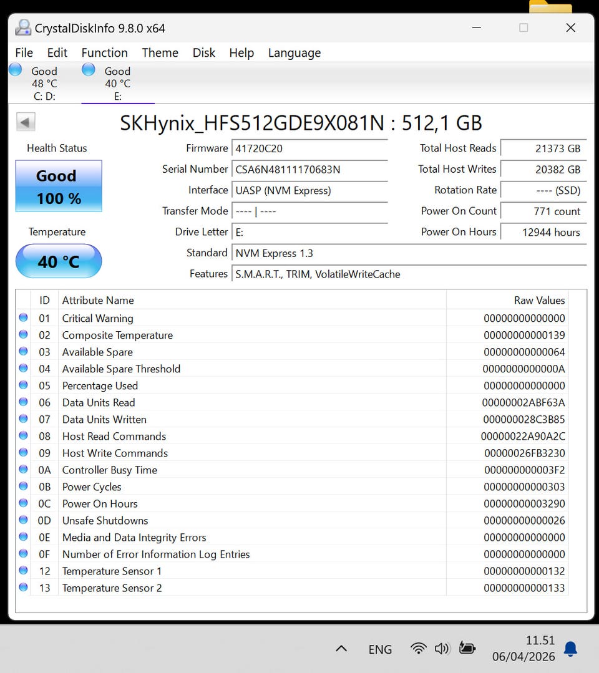
Task: Open the battery status tray icon
Action: (x=467, y=647)
